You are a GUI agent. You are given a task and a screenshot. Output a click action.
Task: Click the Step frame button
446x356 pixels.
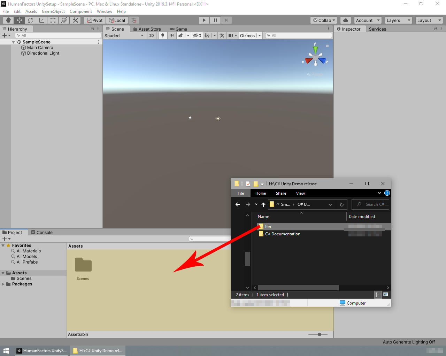[x=226, y=20]
